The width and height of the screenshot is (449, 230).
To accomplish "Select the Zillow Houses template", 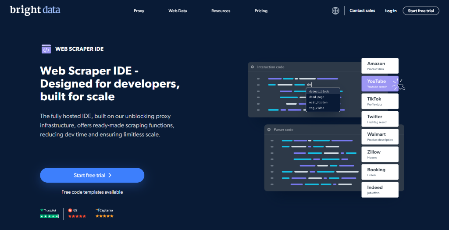I will (x=380, y=155).
